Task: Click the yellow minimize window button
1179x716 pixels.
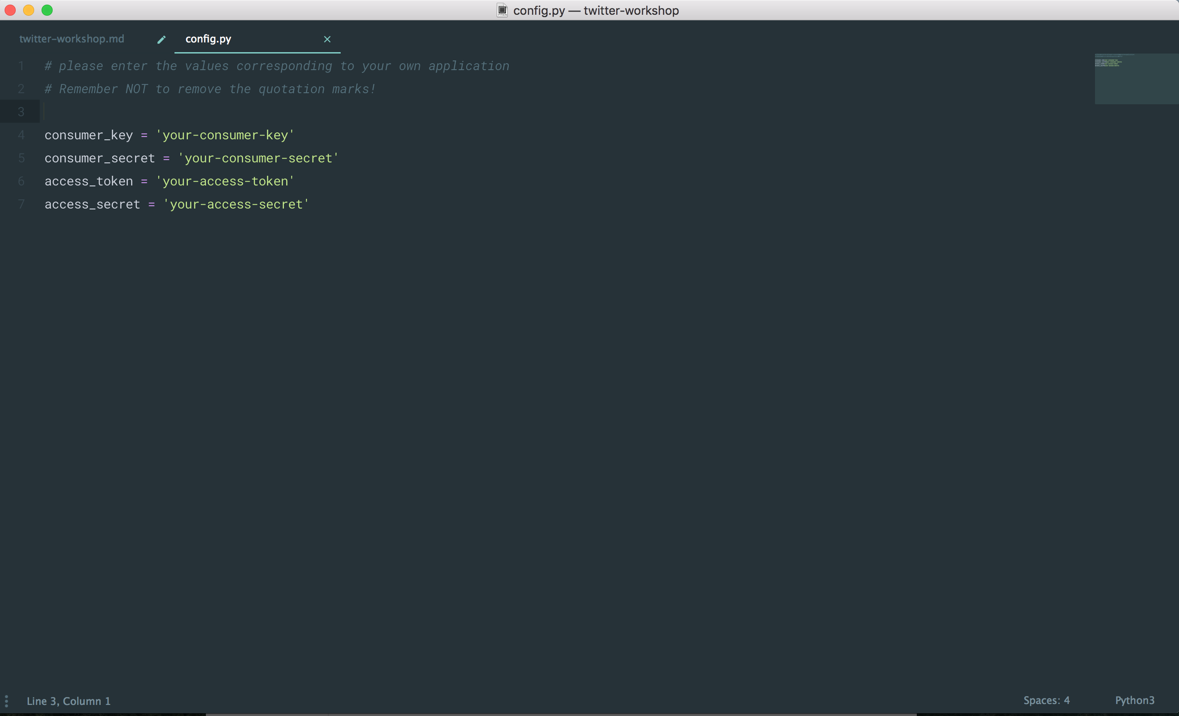Action: 29,10
